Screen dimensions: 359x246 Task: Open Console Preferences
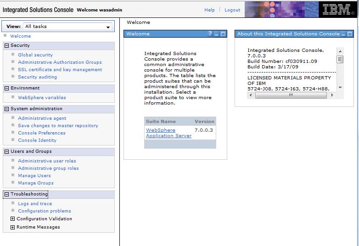(42, 133)
